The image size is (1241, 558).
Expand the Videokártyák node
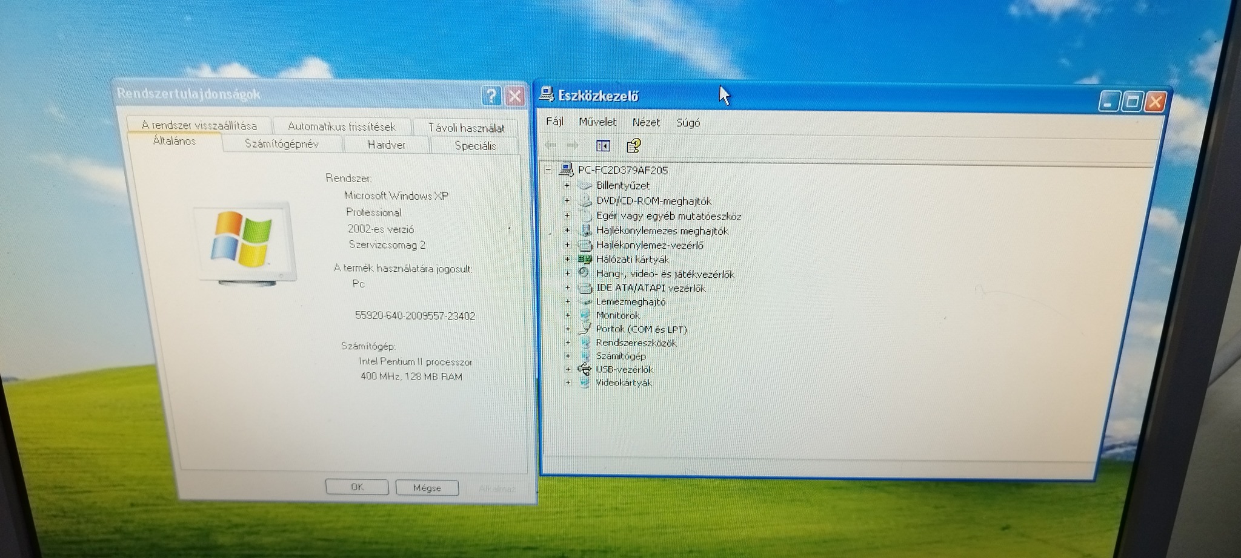(x=568, y=382)
